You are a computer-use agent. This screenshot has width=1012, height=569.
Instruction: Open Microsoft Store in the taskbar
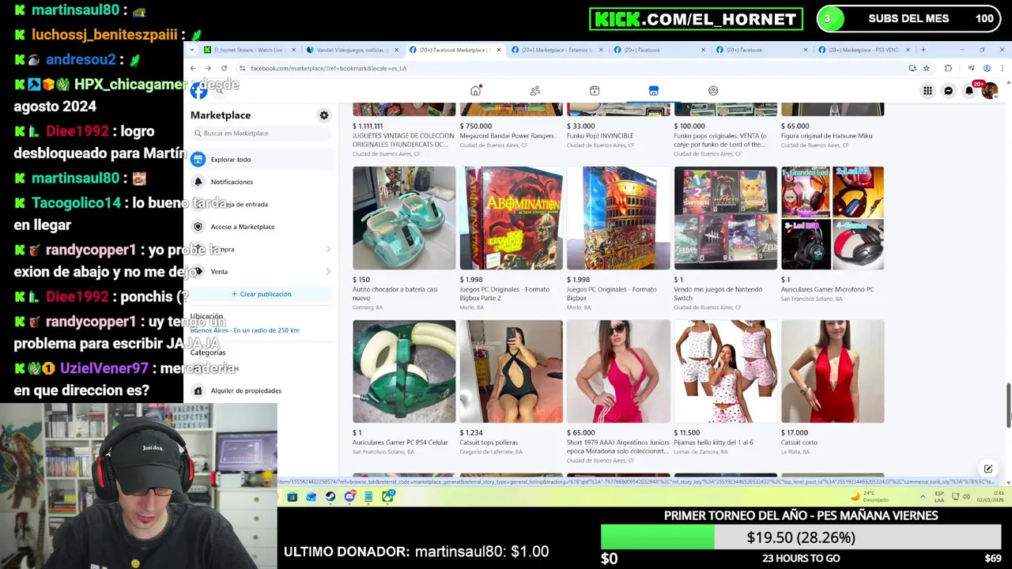[x=292, y=496]
